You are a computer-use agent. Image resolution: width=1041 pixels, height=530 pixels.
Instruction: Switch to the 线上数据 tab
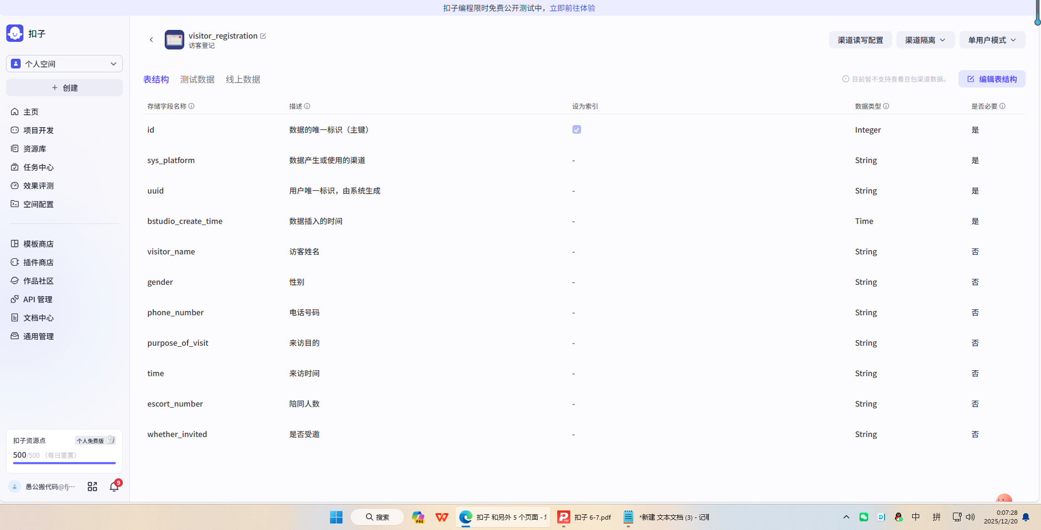[242, 79]
